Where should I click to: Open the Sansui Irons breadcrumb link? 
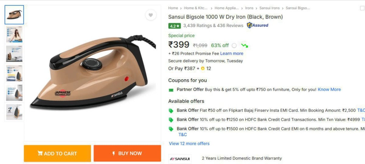[x=269, y=8]
